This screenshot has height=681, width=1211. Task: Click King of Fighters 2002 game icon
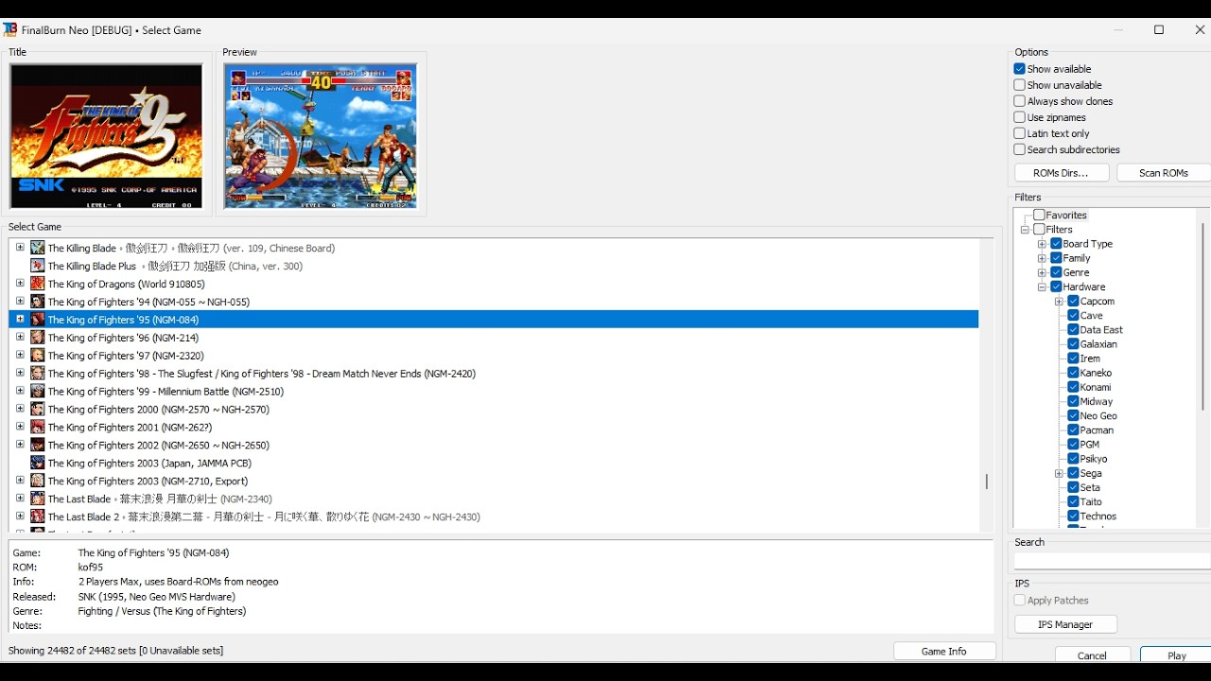pos(38,445)
